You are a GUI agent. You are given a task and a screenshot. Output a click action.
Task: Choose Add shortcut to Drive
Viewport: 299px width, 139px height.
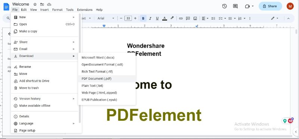[44, 81]
